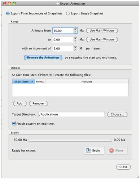Open the Choose... directory browser
140x179 pixels.
click(x=117, y=114)
